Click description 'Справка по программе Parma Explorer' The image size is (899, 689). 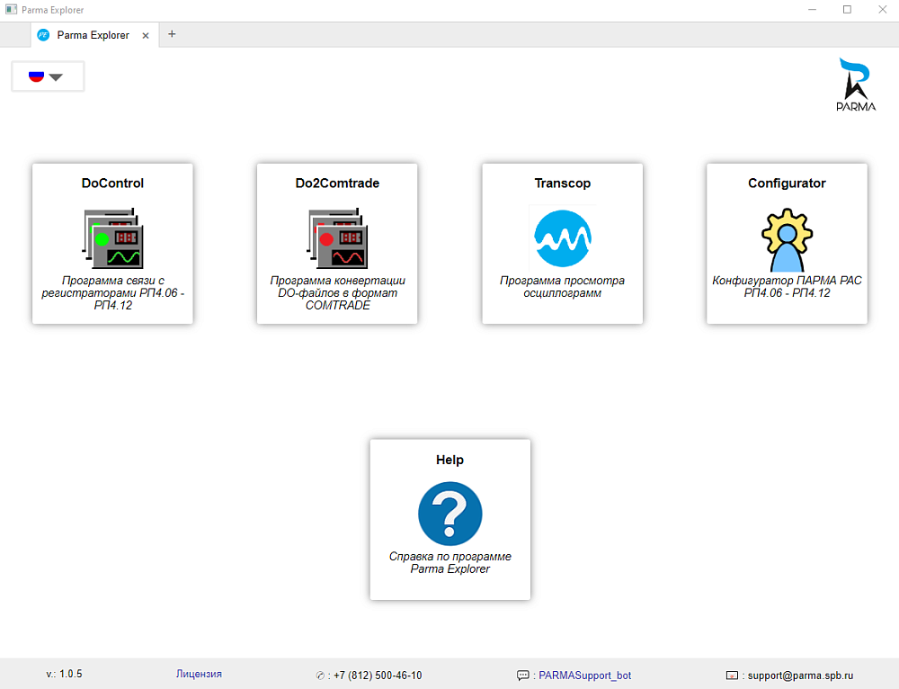pos(450,562)
